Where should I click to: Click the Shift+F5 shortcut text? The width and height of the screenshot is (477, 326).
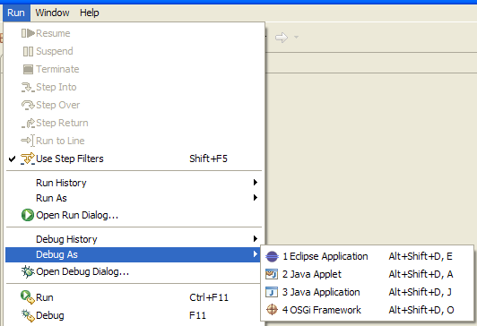pyautogui.click(x=208, y=159)
